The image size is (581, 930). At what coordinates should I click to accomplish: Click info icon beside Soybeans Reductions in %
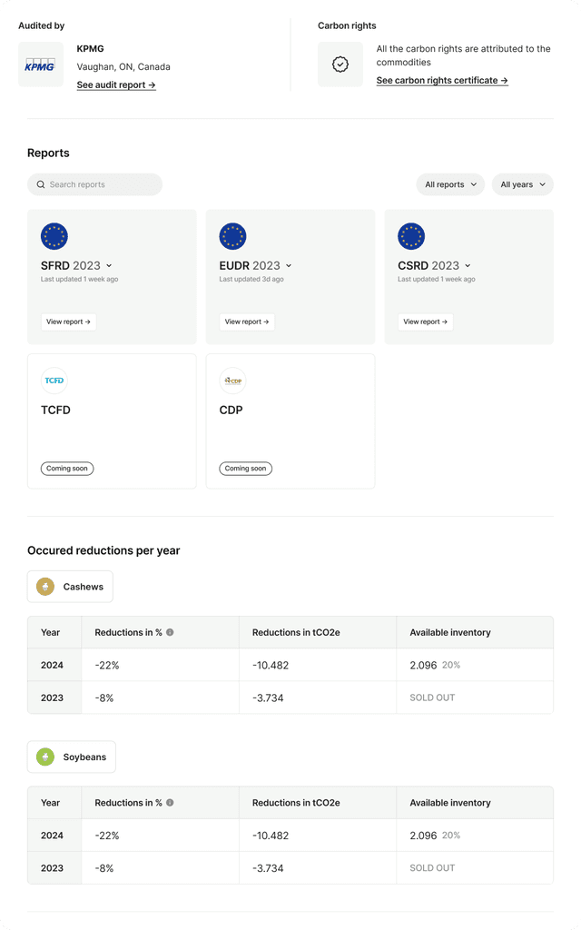pos(170,803)
